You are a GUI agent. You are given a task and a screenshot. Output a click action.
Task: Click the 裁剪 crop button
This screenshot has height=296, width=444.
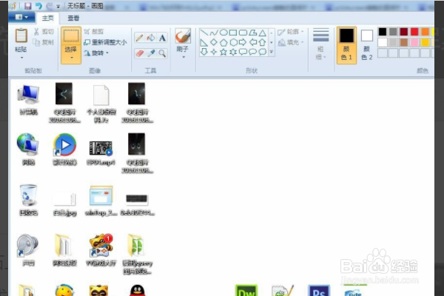94,32
